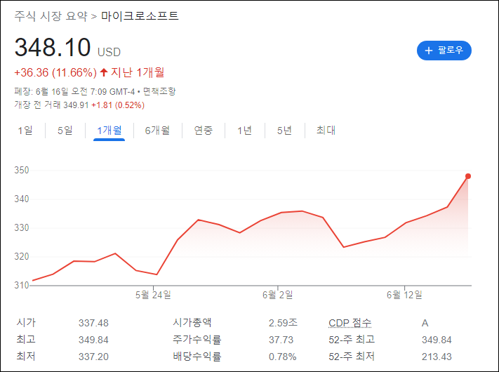Click the 마이크로소프트 breadcrumb title

point(140,16)
